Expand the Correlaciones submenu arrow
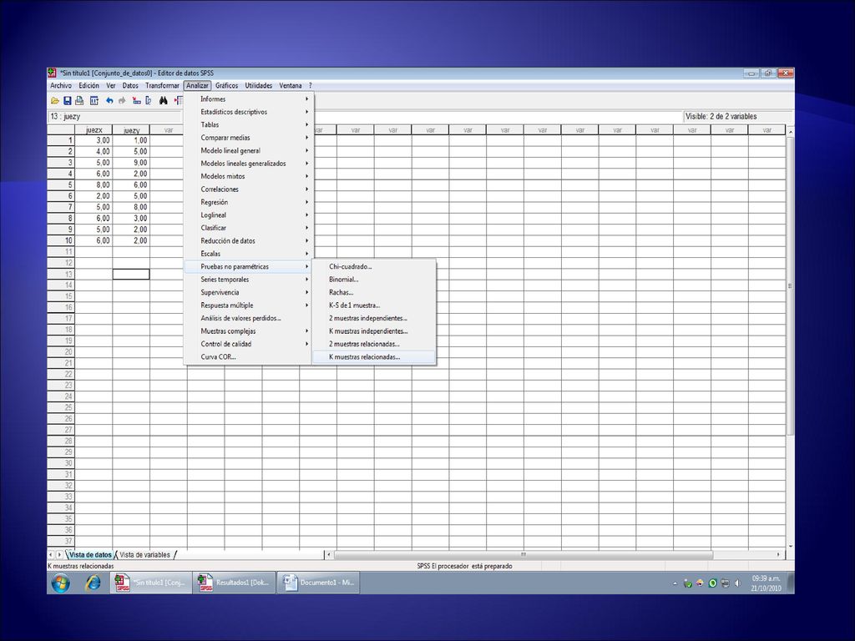The image size is (855, 641). click(x=306, y=189)
